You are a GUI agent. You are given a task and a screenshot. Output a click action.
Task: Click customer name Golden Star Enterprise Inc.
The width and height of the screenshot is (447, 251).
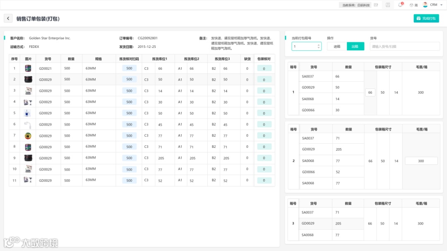coord(50,38)
